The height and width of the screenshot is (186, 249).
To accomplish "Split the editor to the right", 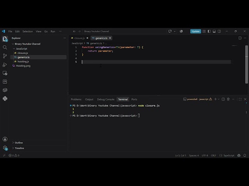I will coord(240,38).
